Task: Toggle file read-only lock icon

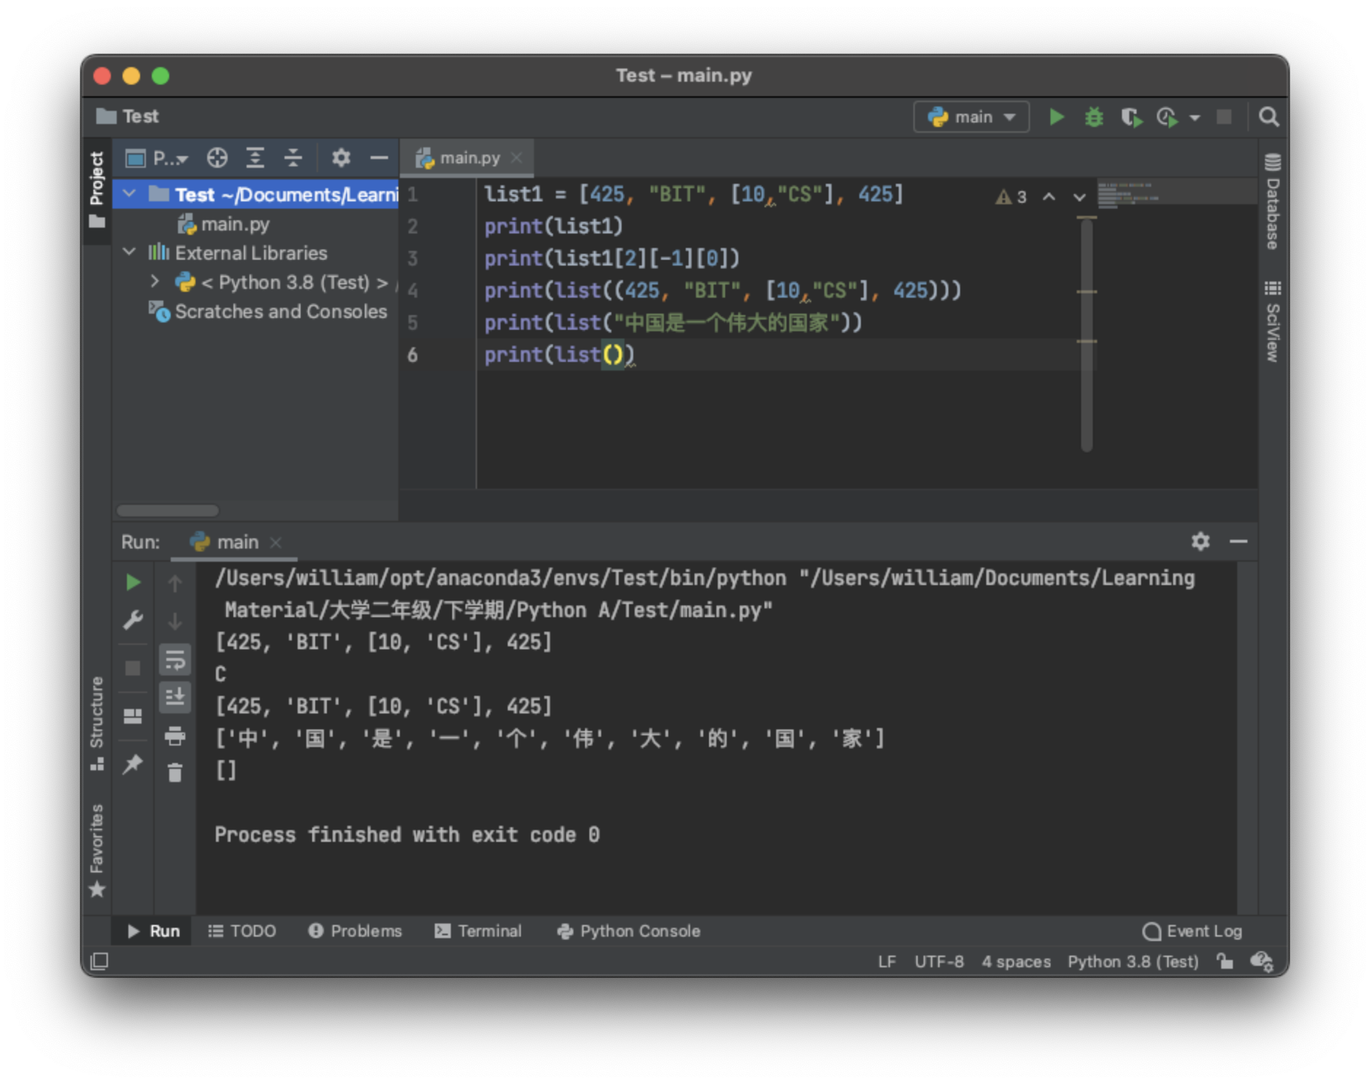Action: [x=1225, y=961]
